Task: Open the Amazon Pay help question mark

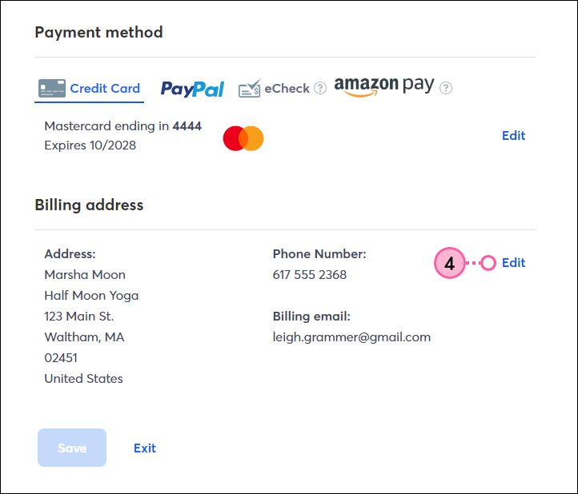Action: pos(446,88)
